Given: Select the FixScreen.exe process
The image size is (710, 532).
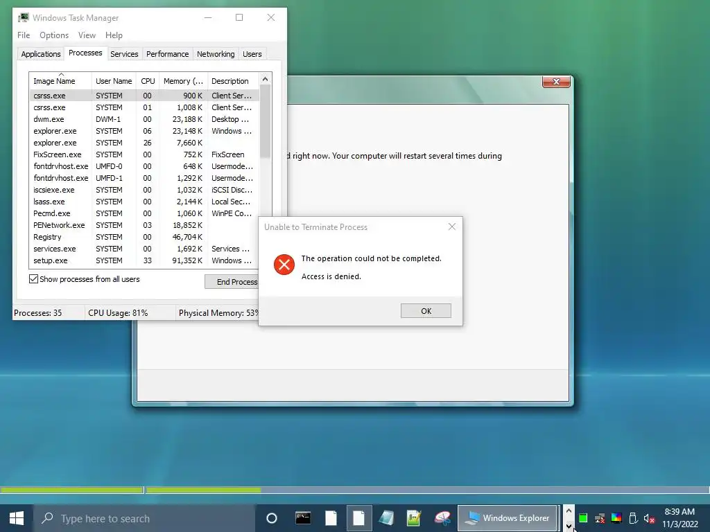Looking at the screenshot, I should click(x=144, y=154).
